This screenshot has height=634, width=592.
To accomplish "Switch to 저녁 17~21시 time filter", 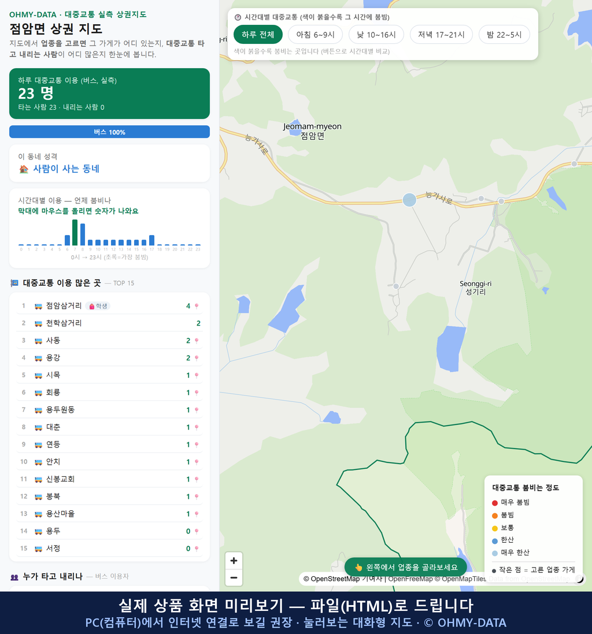I will pos(441,35).
